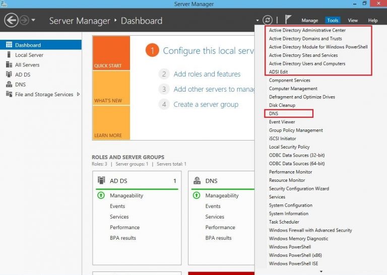Click Configure this local server link
The width and height of the screenshot is (387, 275).
click(x=208, y=50)
